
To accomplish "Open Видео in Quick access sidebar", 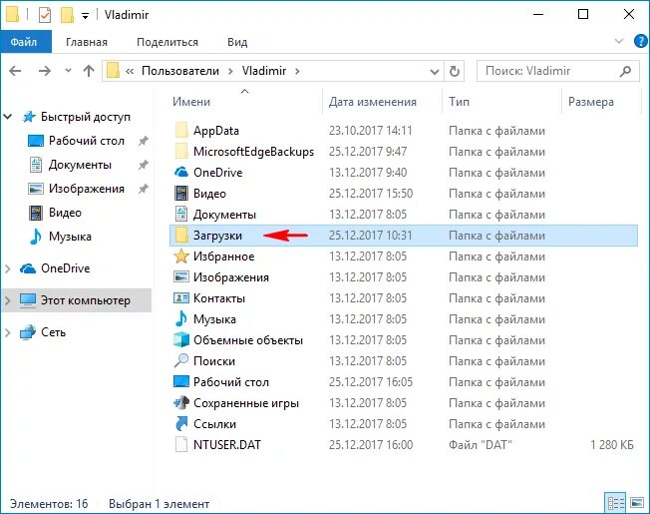I will tap(65, 213).
